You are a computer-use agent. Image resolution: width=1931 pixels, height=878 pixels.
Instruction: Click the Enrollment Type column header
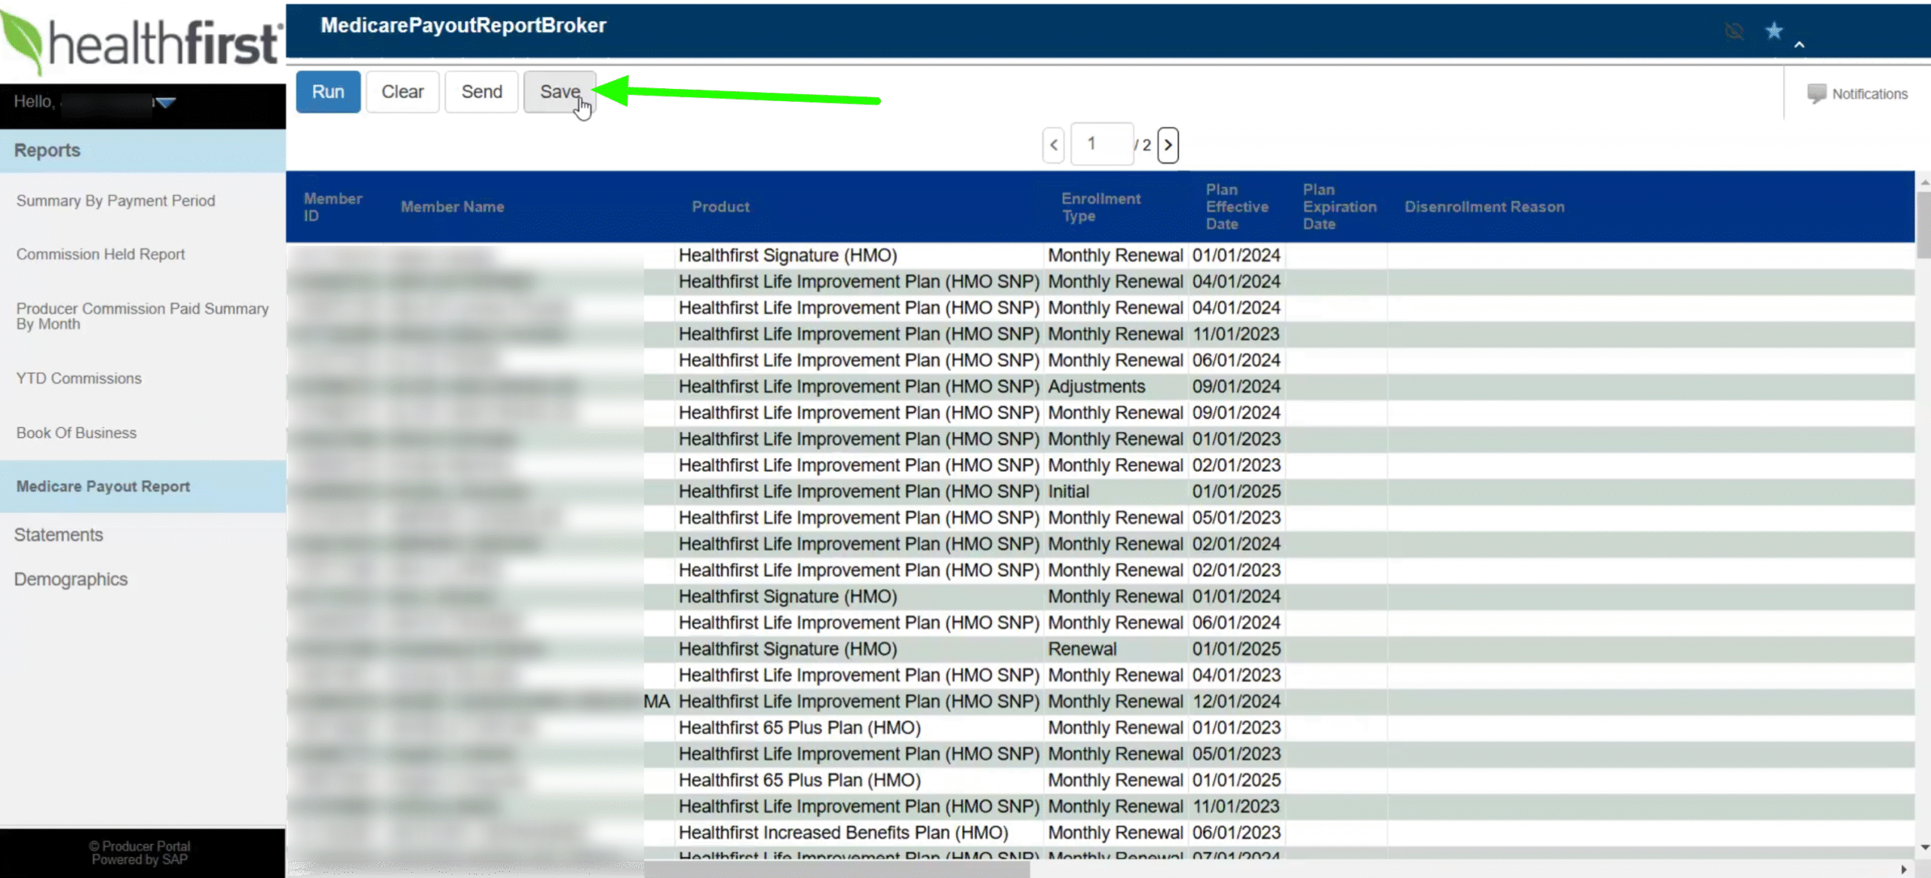[1101, 206]
